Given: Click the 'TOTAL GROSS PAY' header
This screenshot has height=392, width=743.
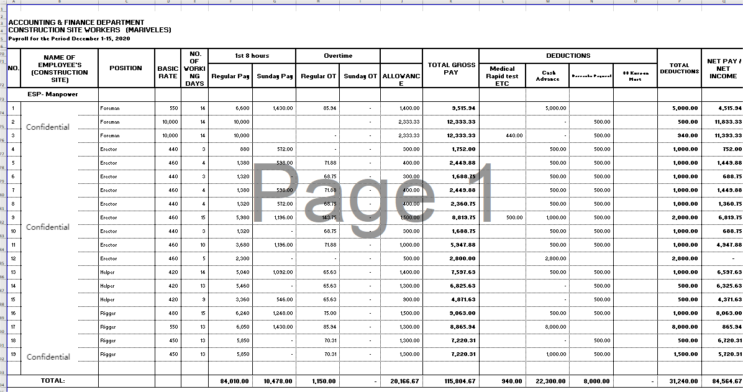Looking at the screenshot, I should (x=451, y=68).
